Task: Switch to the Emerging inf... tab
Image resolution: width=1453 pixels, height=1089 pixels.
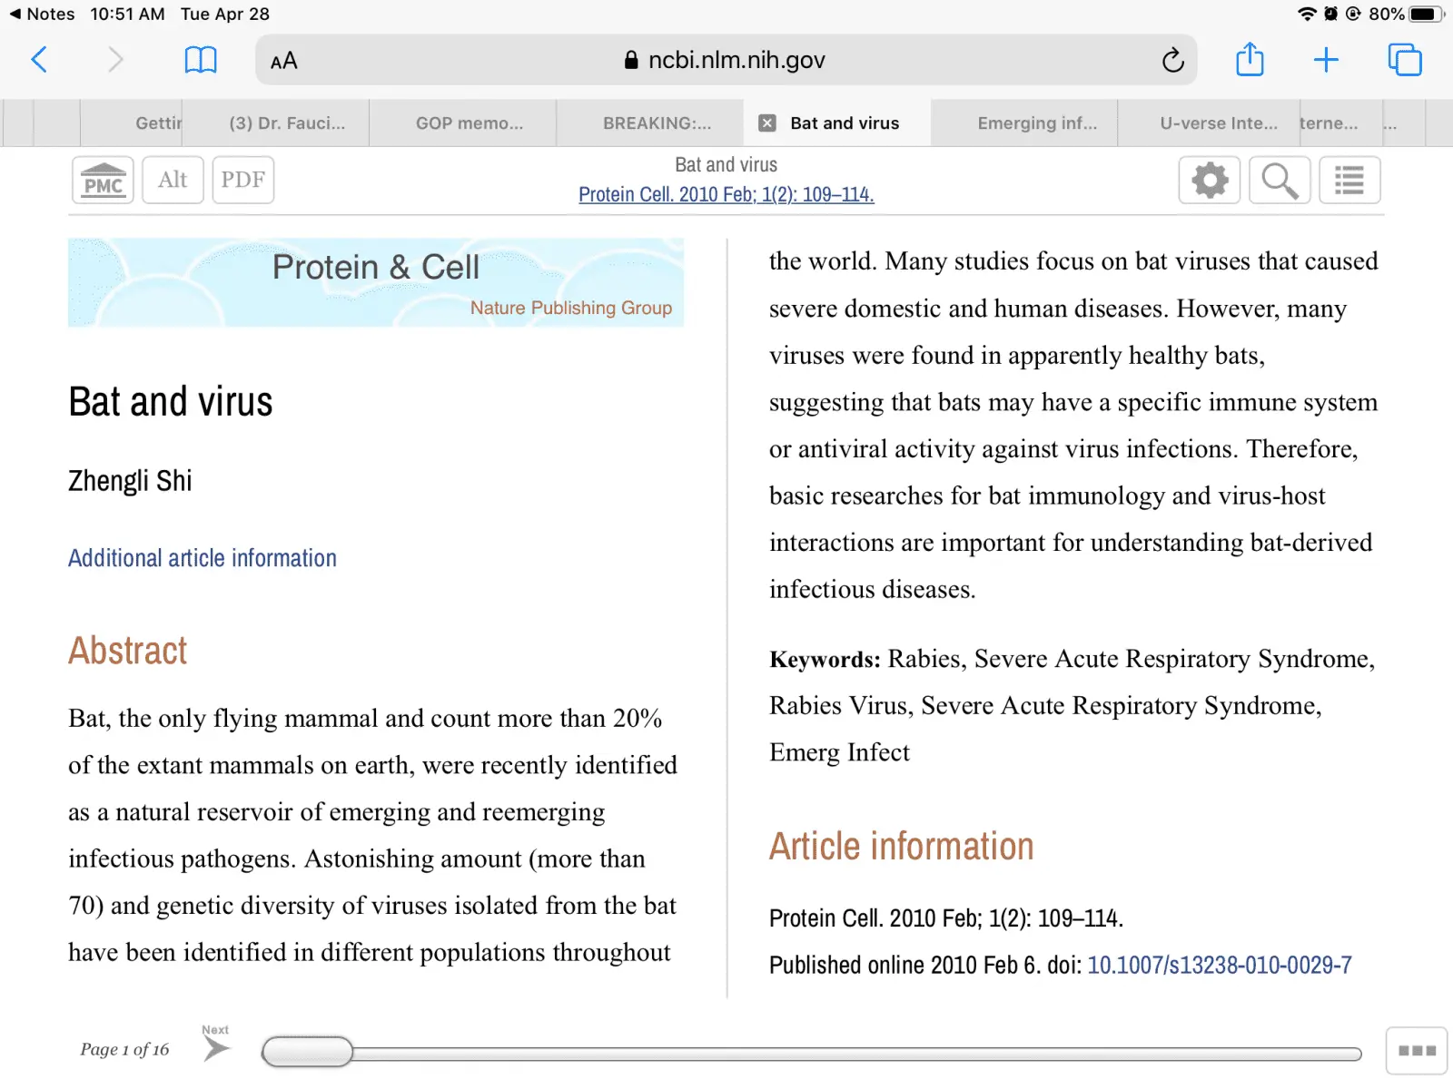Action: (x=1037, y=123)
